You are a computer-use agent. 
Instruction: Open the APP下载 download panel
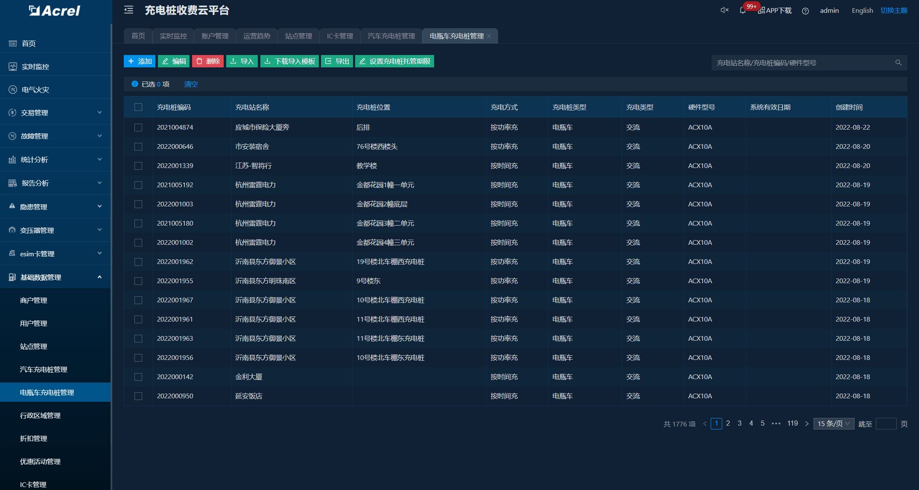[x=774, y=11]
